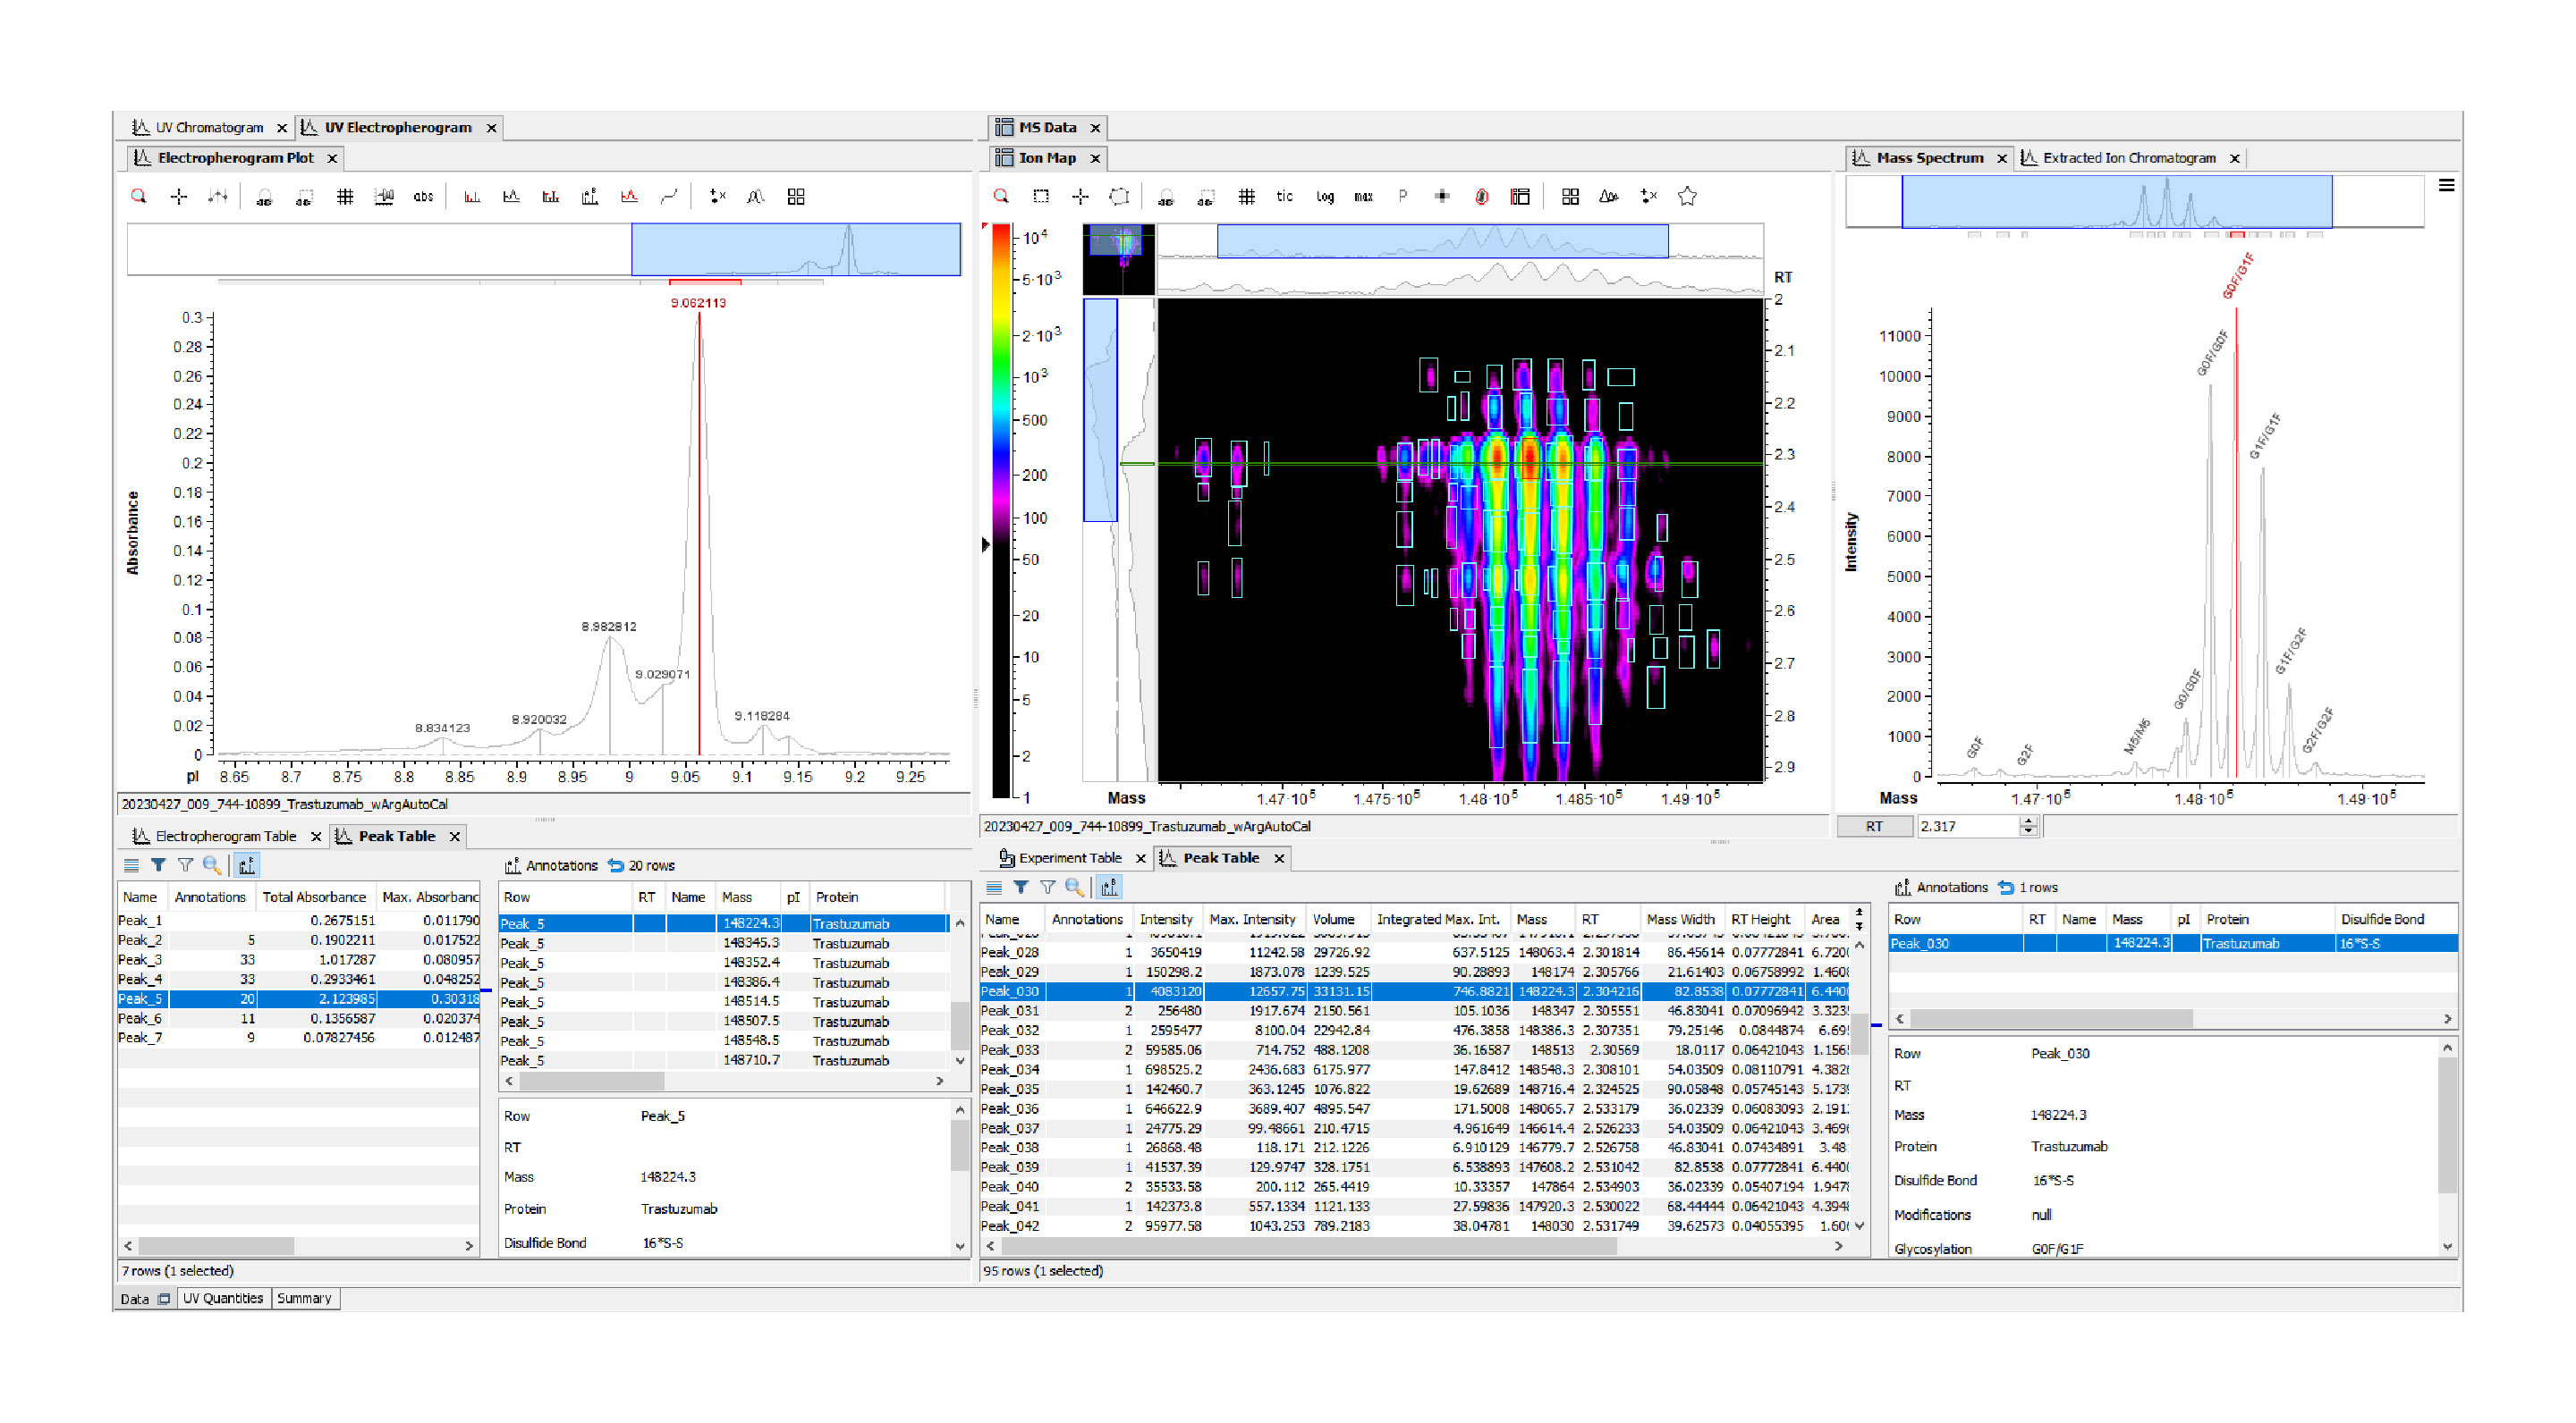Click the RT value field showing 2.317

click(1968, 827)
